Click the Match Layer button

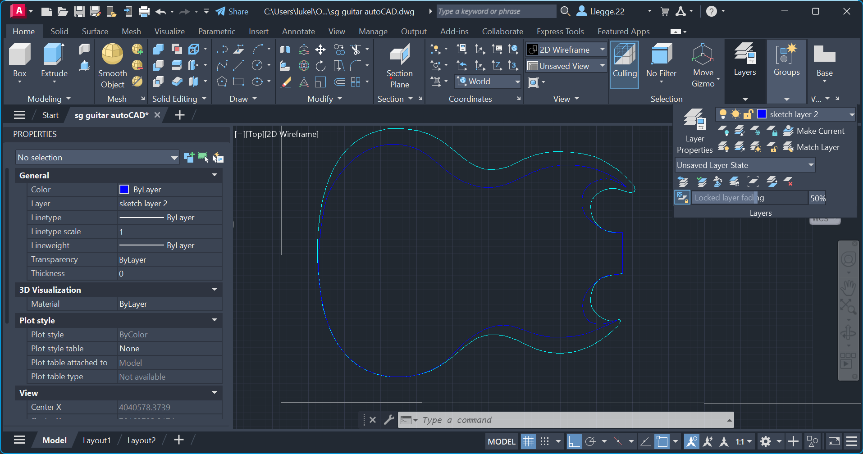click(811, 147)
